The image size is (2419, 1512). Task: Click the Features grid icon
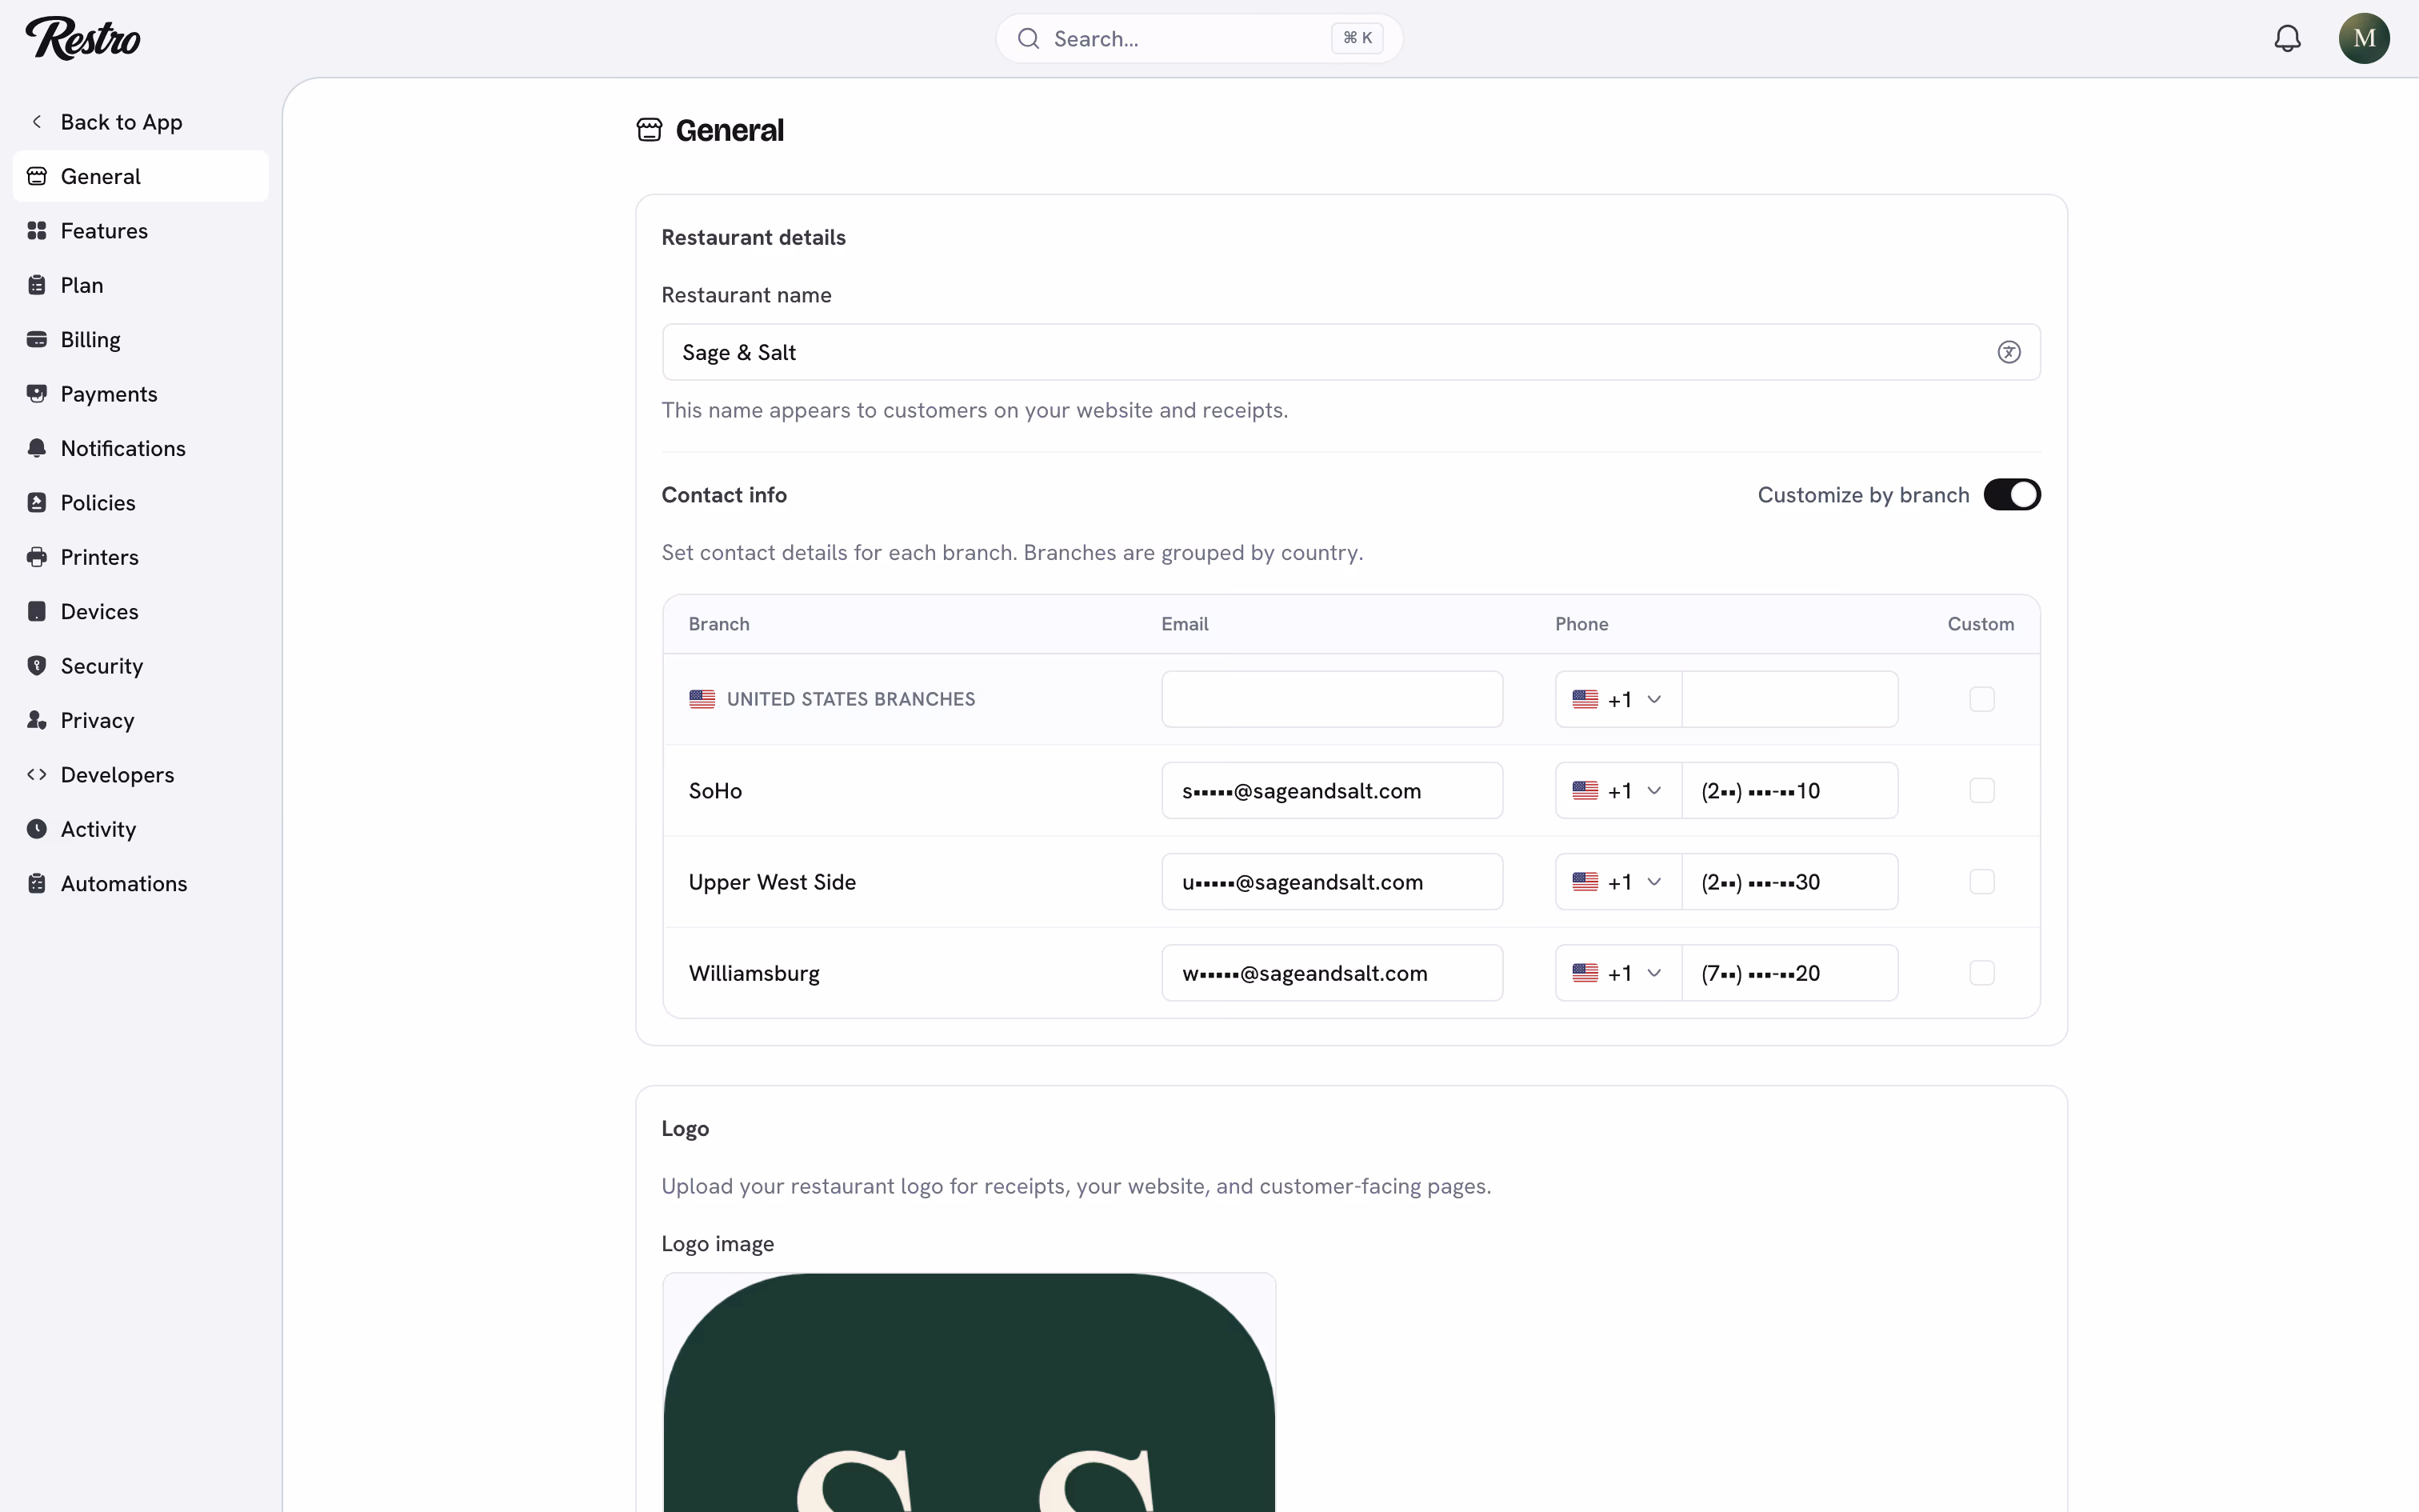coord(37,231)
